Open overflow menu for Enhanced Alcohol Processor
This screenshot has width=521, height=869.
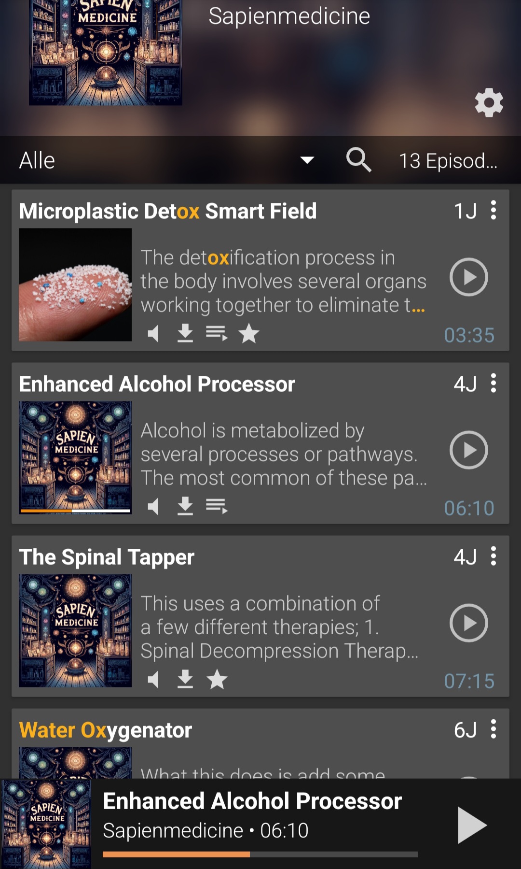[493, 384]
